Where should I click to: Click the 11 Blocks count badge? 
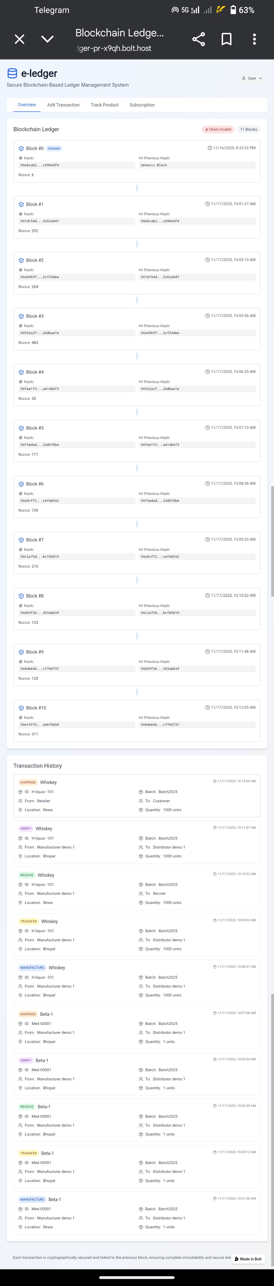(x=249, y=129)
